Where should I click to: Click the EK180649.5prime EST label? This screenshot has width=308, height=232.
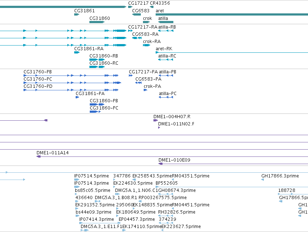click(x=136, y=212)
